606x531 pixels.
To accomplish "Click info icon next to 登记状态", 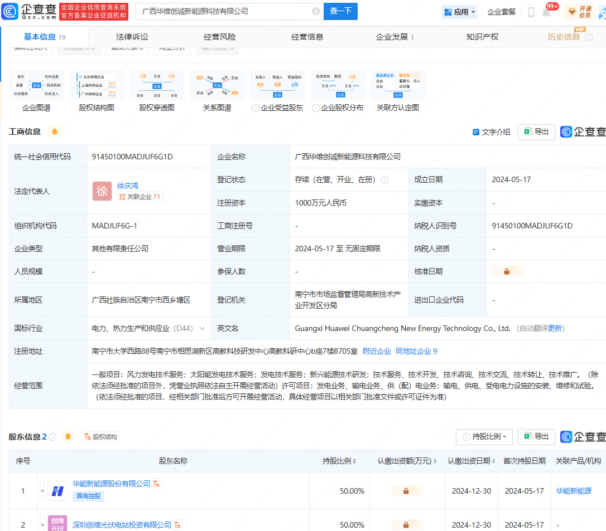I will click(384, 180).
